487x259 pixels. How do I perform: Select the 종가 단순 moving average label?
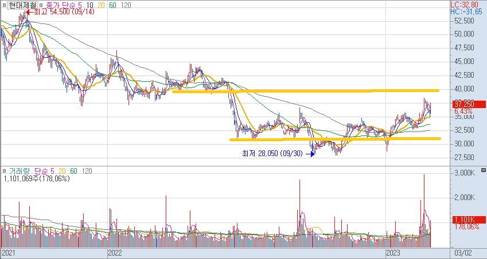point(61,5)
